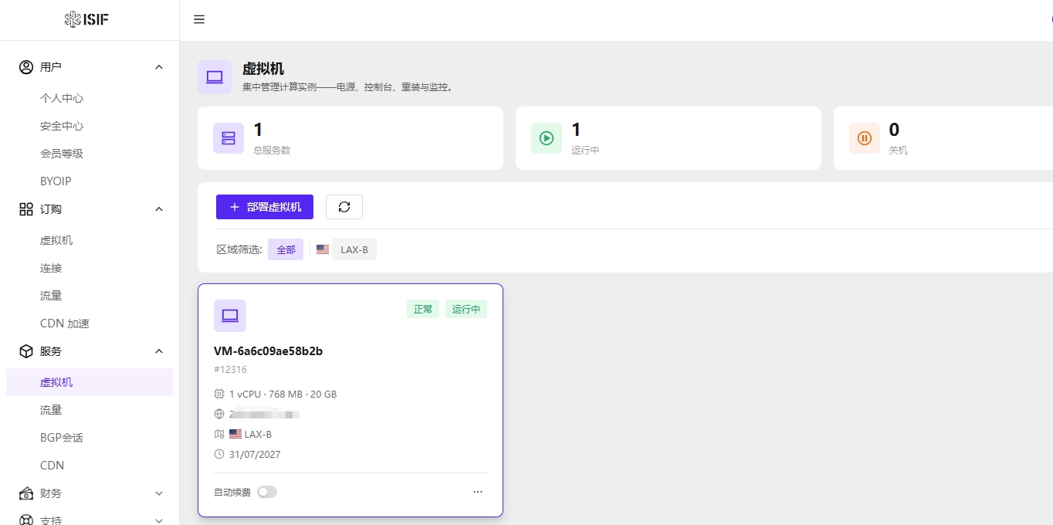Collapse the 订购 section
Image resolution: width=1053 pixels, height=525 pixels.
coord(159,209)
